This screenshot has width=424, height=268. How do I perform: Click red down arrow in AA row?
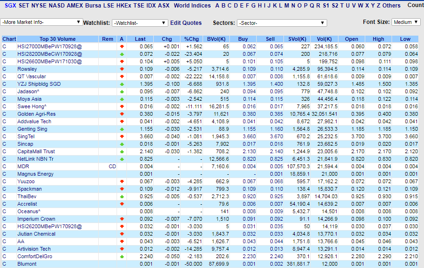[x=122, y=241]
